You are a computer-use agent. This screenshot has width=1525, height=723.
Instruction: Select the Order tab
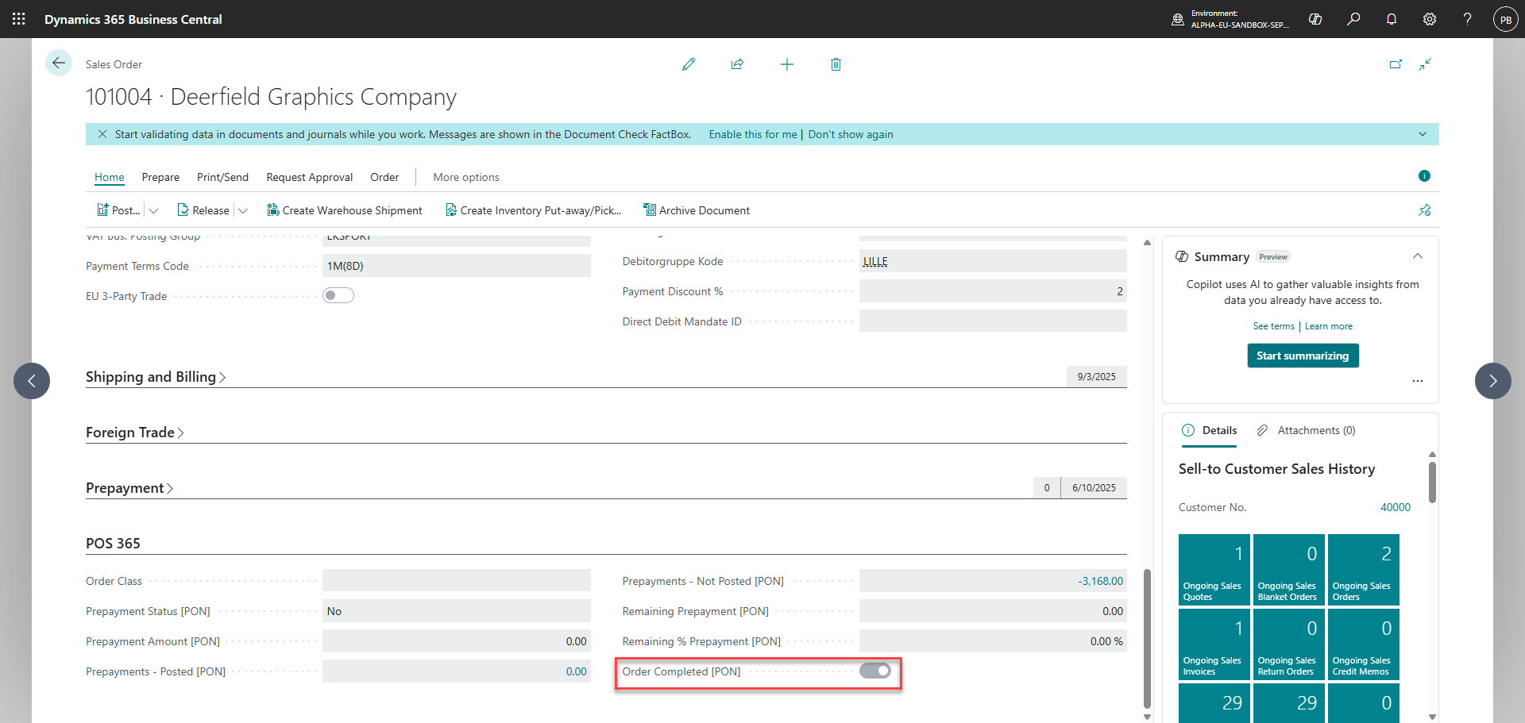[x=384, y=177]
